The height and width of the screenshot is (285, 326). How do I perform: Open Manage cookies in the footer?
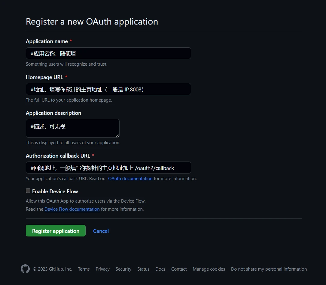pos(209,269)
